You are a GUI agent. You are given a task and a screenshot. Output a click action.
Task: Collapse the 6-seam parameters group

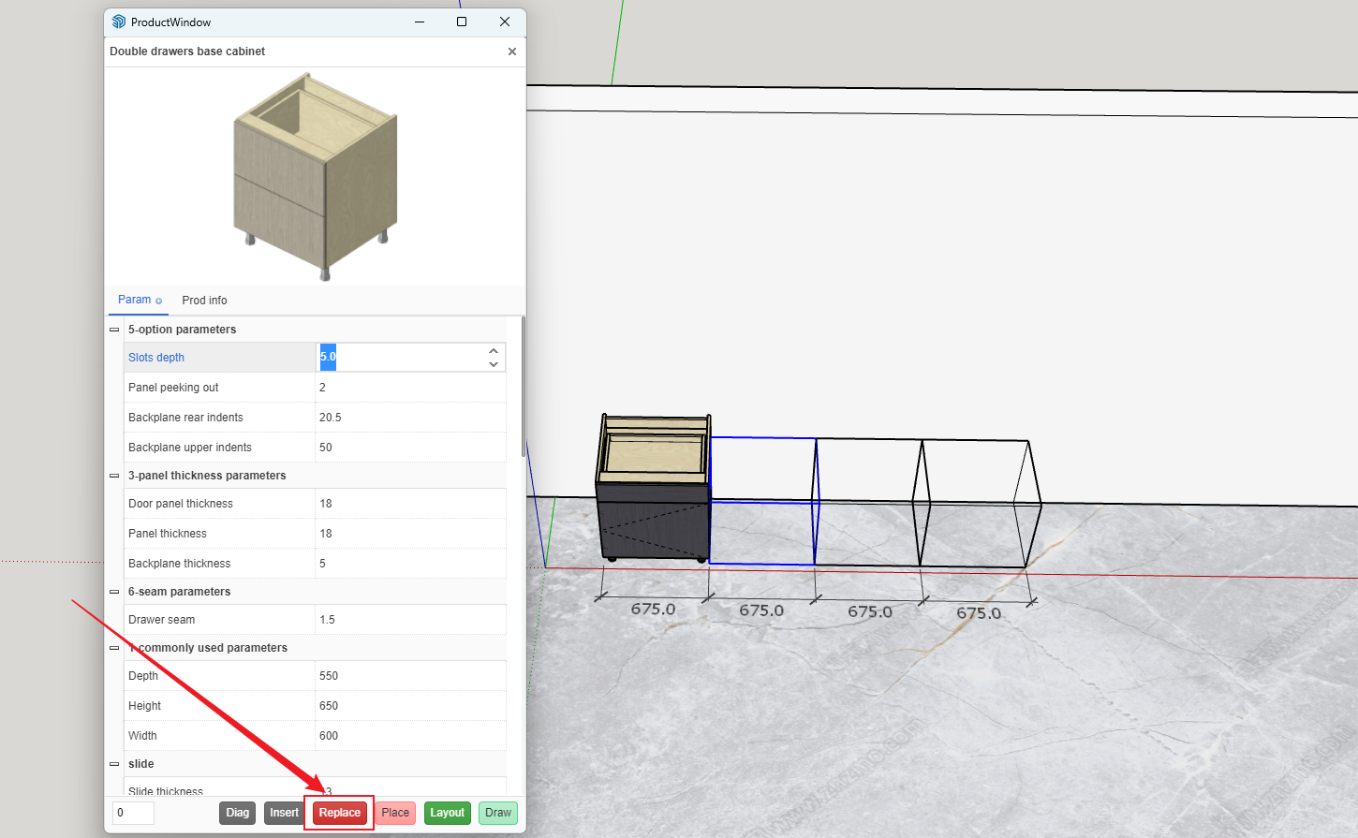tap(114, 592)
